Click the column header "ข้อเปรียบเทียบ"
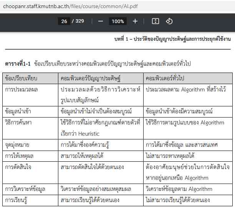The height and width of the screenshot is (207, 235). click(21, 78)
